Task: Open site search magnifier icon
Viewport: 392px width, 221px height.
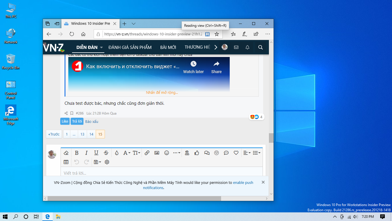Action: click(x=261, y=47)
